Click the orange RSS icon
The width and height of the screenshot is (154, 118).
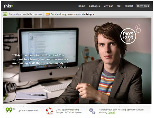pyautogui.click(x=48, y=14)
